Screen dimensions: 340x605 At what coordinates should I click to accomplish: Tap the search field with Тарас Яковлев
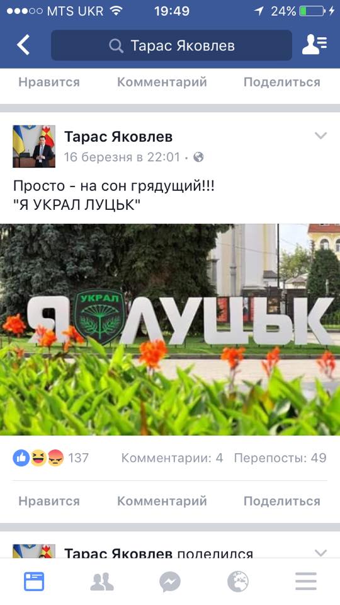pyautogui.click(x=171, y=45)
